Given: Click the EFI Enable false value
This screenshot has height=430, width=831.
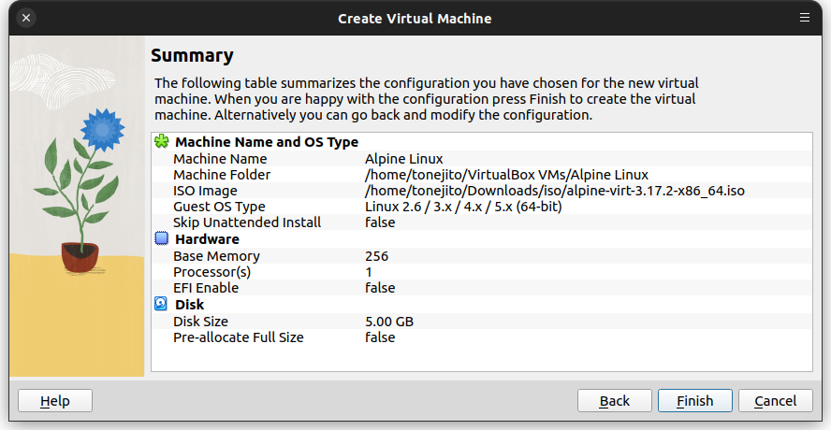Looking at the screenshot, I should (380, 288).
